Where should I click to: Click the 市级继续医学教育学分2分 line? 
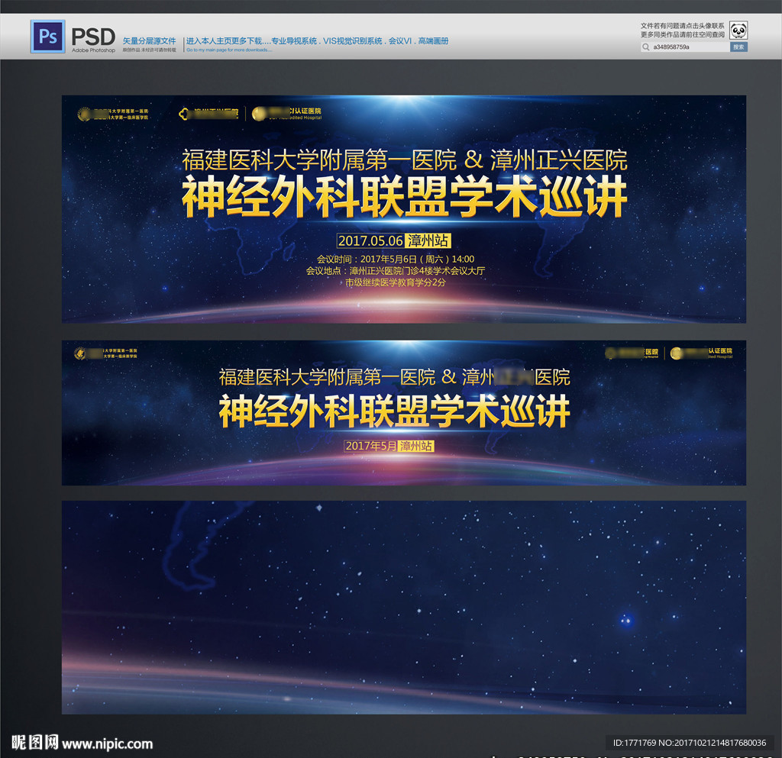(x=396, y=282)
